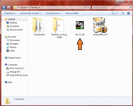Screen dimensions: 133x106
Task: Click the refresh button beside address bar
Action: point(89,8)
